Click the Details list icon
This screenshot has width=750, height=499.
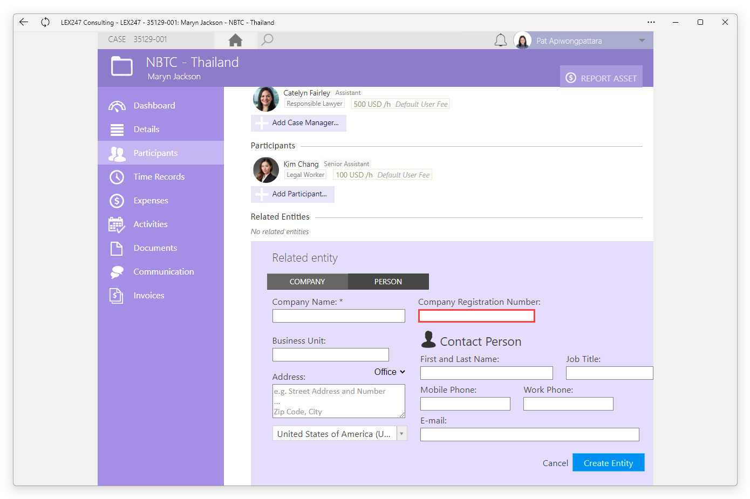tap(117, 129)
